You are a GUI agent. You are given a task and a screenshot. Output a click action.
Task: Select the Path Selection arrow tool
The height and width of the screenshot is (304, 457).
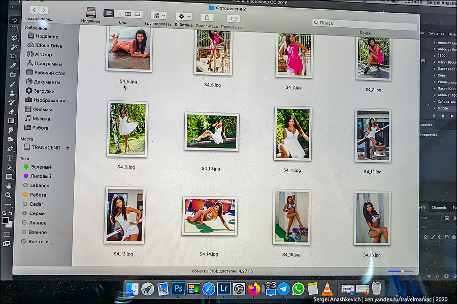[x=10, y=167]
